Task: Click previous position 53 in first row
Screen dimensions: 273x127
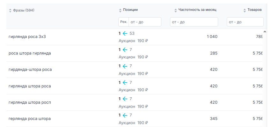Action: coord(132,34)
